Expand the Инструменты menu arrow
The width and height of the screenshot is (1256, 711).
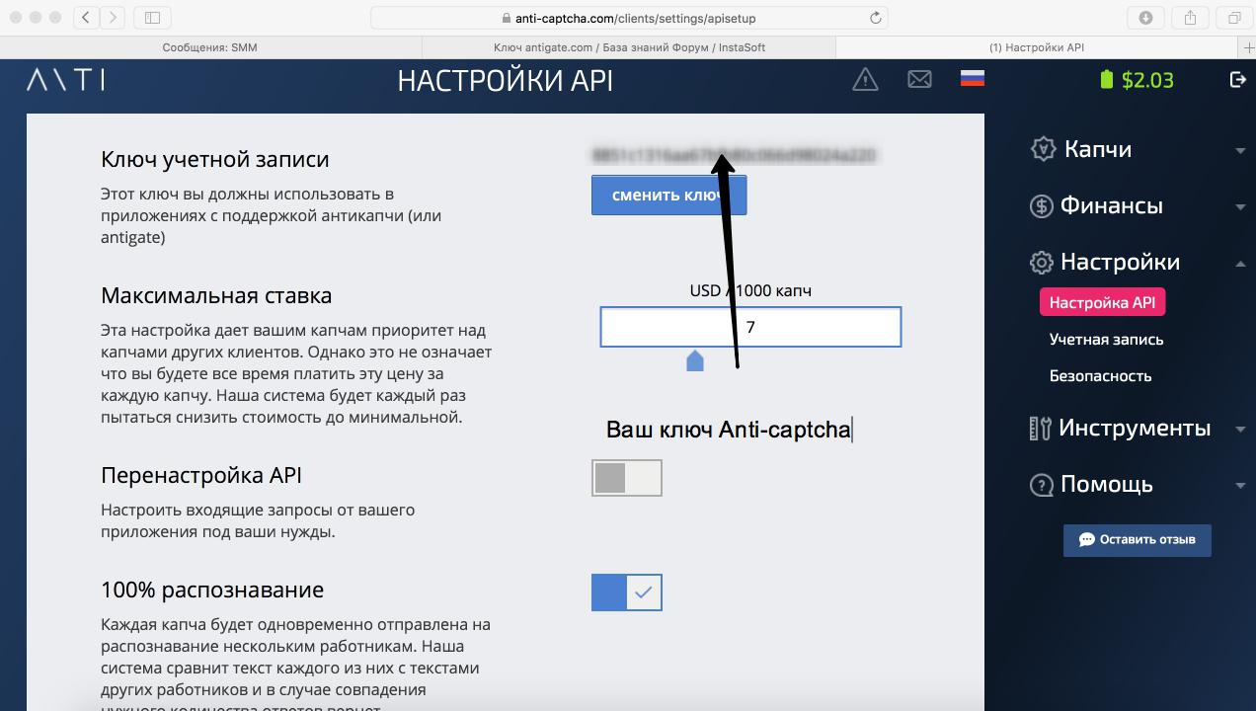coord(1240,430)
